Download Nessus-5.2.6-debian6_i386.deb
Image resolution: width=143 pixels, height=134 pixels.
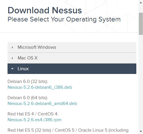click(40, 87)
